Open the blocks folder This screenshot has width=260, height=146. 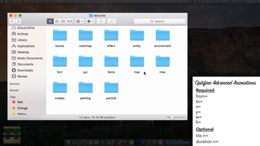[x=60, y=35]
